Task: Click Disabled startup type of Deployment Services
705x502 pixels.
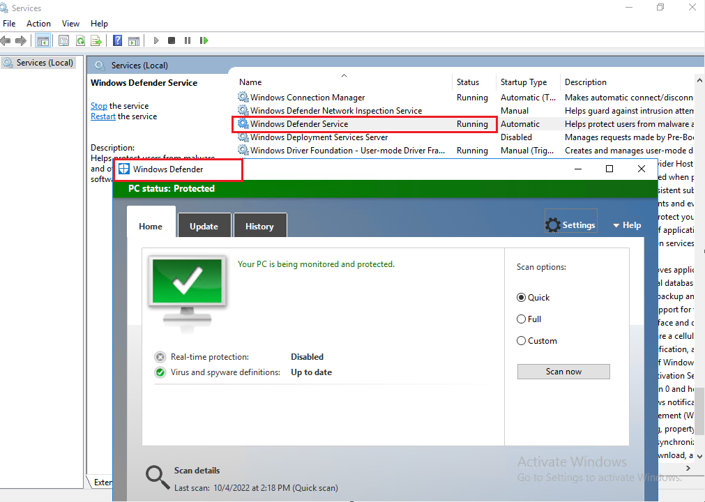Action: (516, 137)
